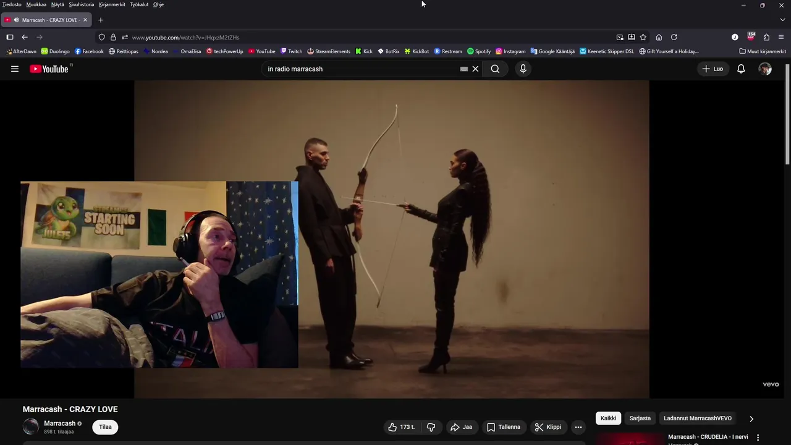
Task: Close the Marracash - CRAZY LOVE tab
Action: tap(85, 20)
